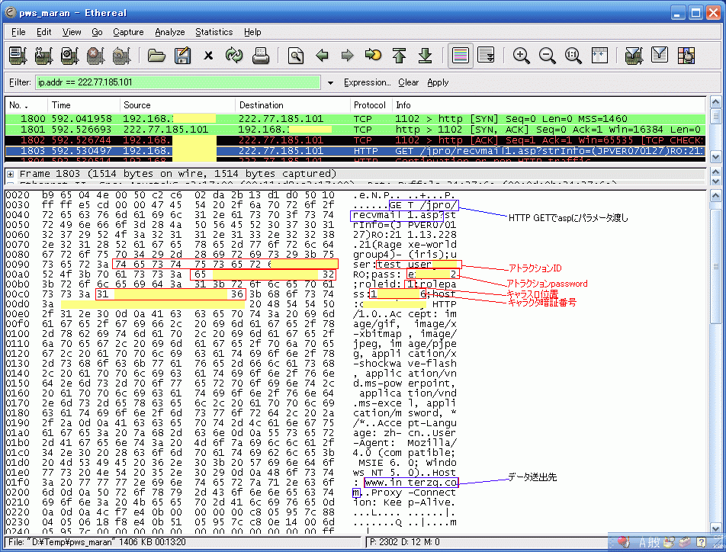Open display filters funnel icon
726x552 pixels.
660,56
